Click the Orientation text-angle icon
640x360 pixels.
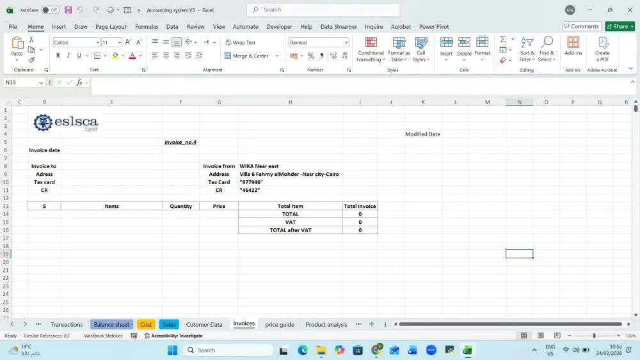click(x=189, y=42)
